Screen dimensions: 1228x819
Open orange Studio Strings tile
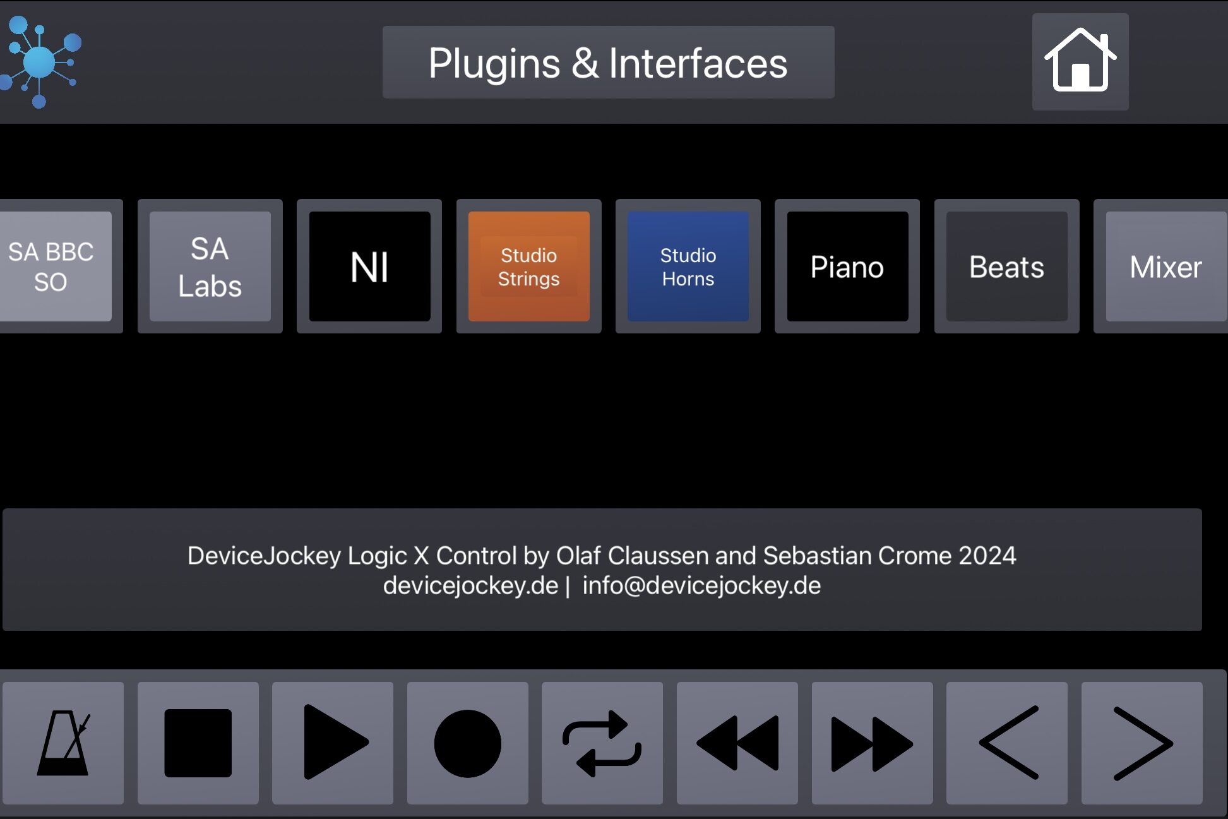[x=528, y=266]
